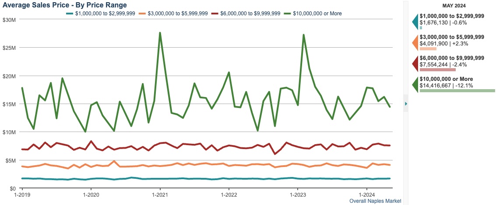Click the chart title Average Sales Price - By Price Range
The height and width of the screenshot is (205, 496).
[65, 5]
